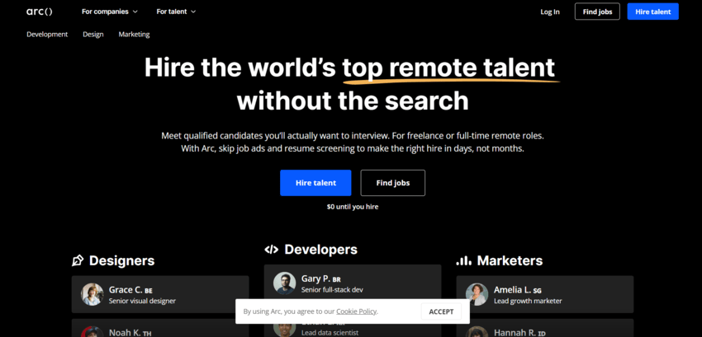
Task: Click blue Hire talent button in header
Action: tap(652, 12)
